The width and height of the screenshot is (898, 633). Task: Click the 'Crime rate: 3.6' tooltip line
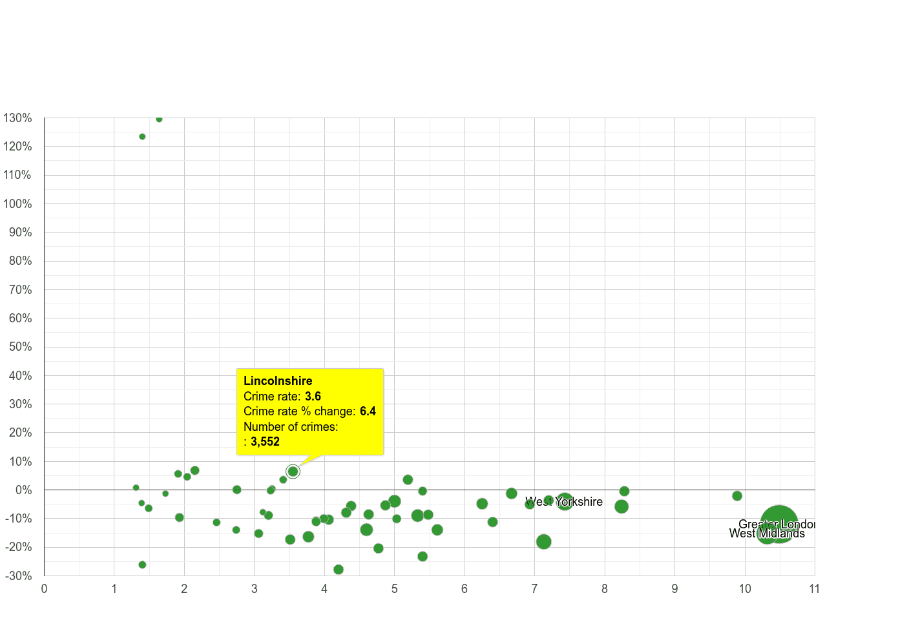(282, 396)
